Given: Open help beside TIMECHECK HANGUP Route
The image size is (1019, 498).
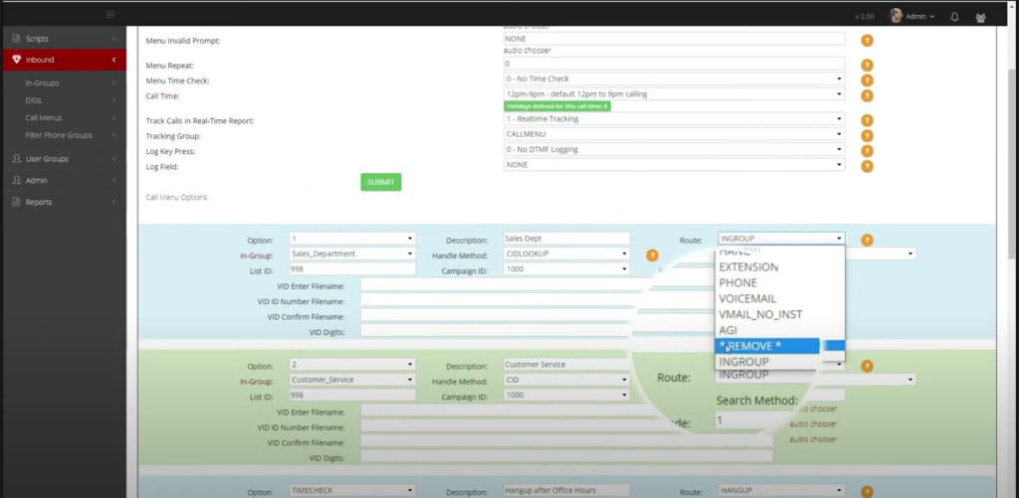Looking at the screenshot, I should pyautogui.click(x=867, y=492).
